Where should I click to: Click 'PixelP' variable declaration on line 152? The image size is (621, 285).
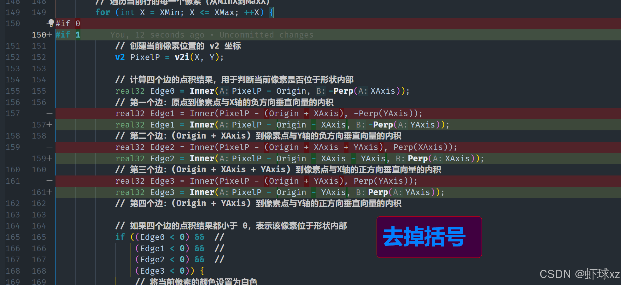145,57
